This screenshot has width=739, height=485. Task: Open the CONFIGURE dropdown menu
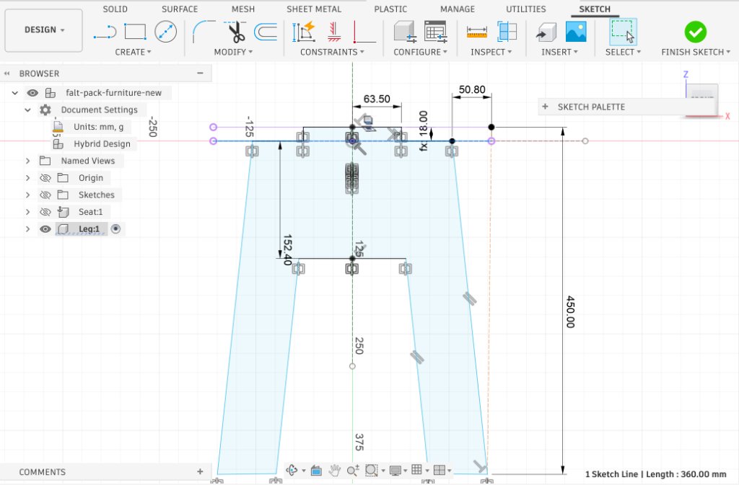click(x=421, y=52)
